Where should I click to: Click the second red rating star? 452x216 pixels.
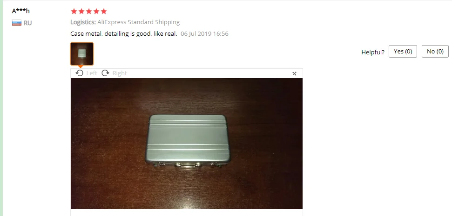tap(81, 11)
